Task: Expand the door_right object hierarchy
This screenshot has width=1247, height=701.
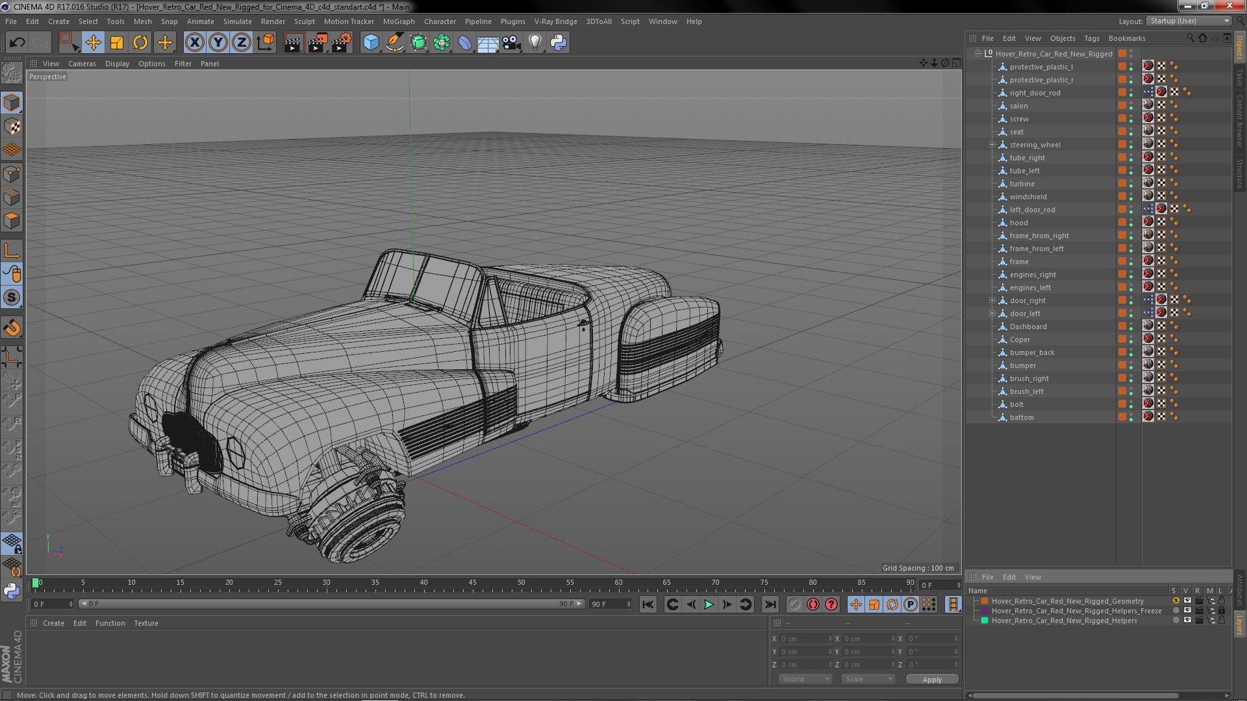Action: click(992, 301)
